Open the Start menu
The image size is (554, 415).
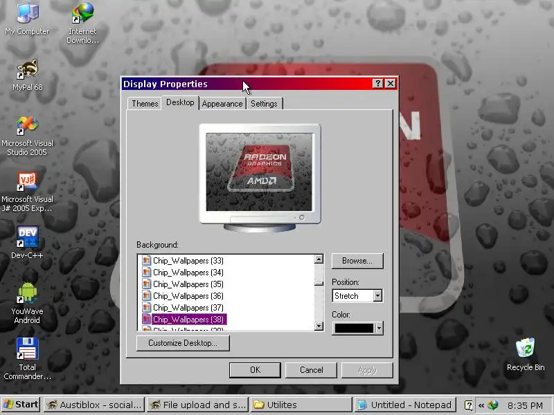pos(21,405)
